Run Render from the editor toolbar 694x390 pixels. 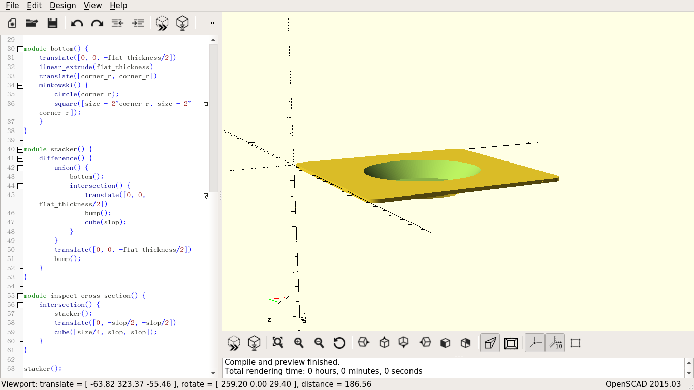click(x=182, y=23)
